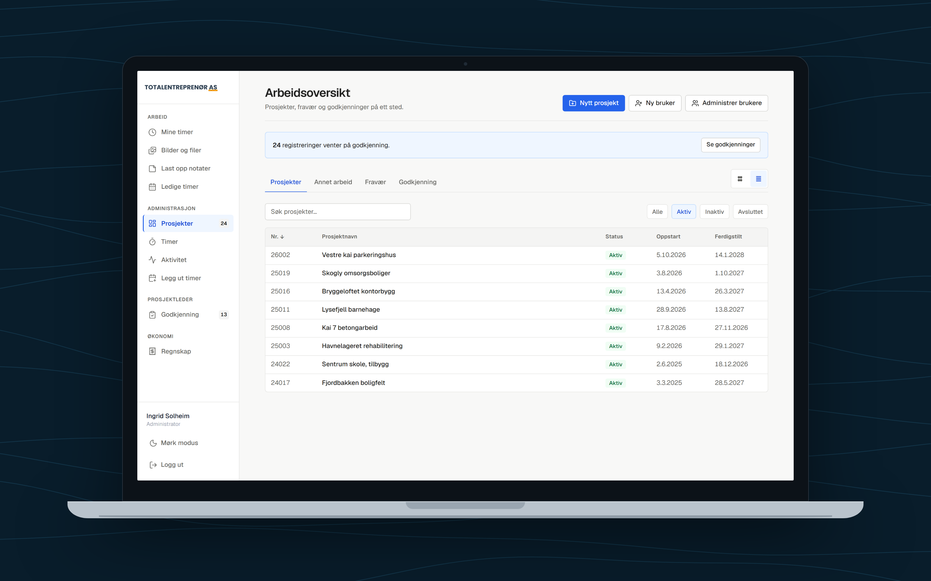931x581 pixels.
Task: Open Administrer brukere
Action: point(726,103)
